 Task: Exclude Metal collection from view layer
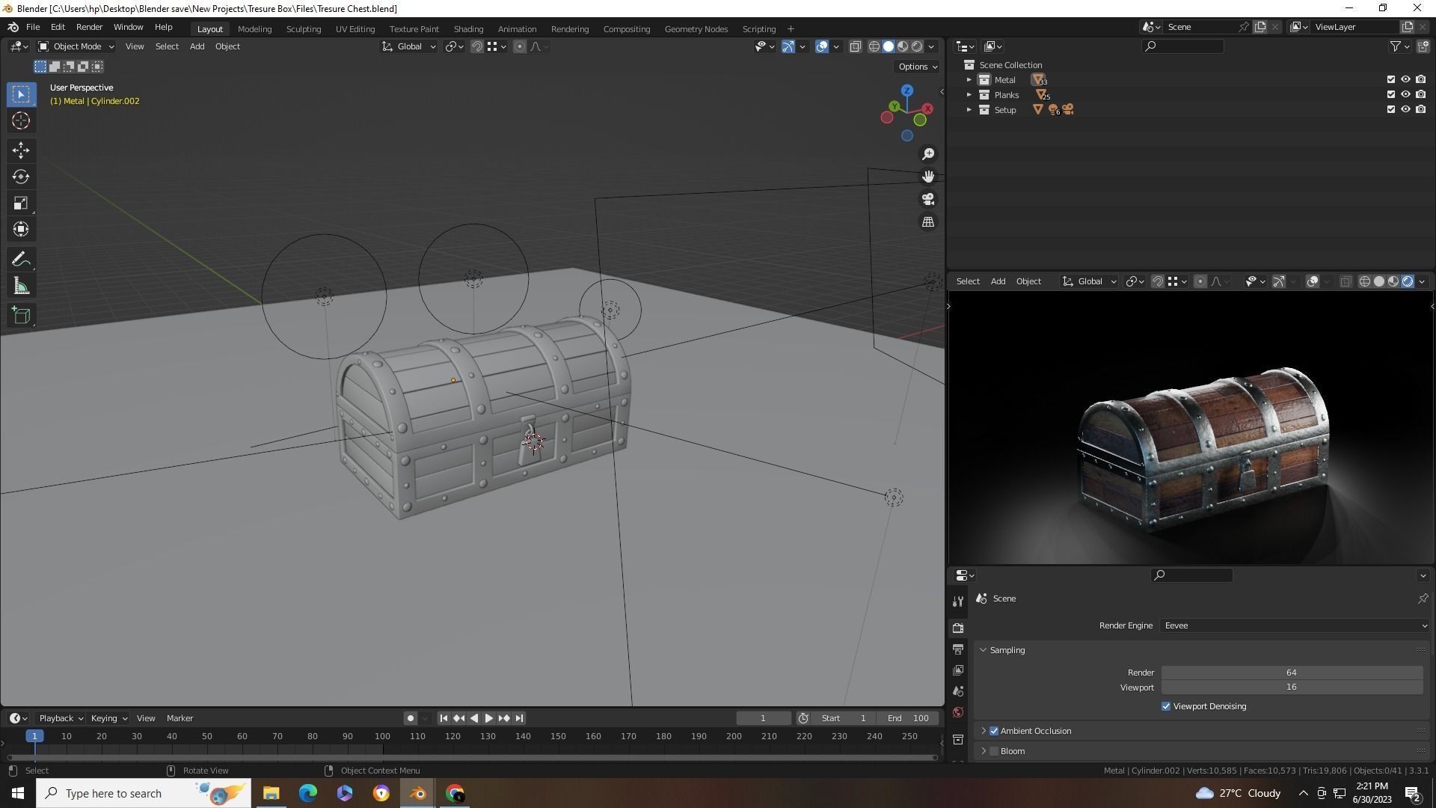[x=1391, y=79]
